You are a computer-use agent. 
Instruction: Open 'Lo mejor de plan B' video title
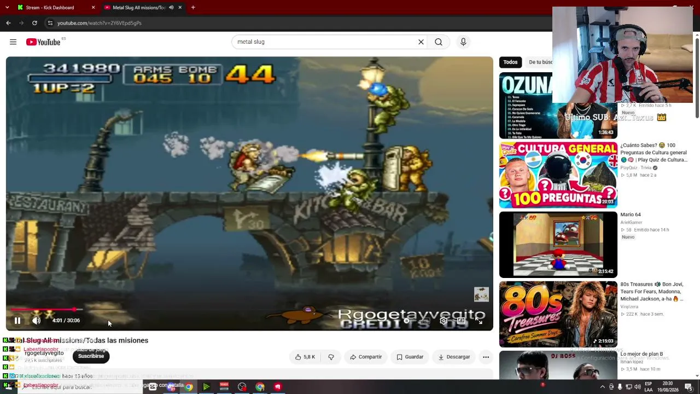(x=641, y=354)
